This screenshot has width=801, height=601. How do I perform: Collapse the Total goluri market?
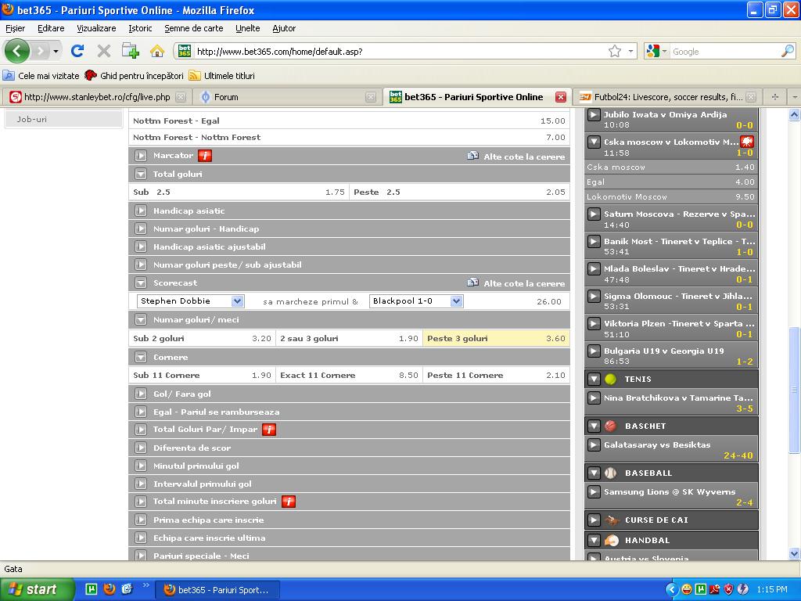pos(141,175)
